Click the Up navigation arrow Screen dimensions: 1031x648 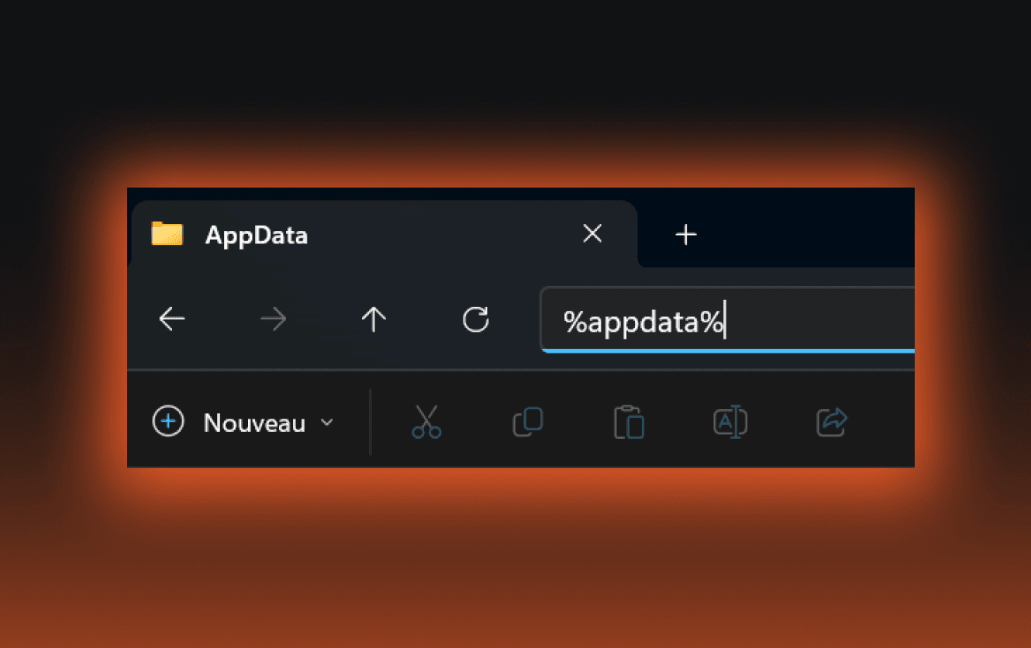374,319
